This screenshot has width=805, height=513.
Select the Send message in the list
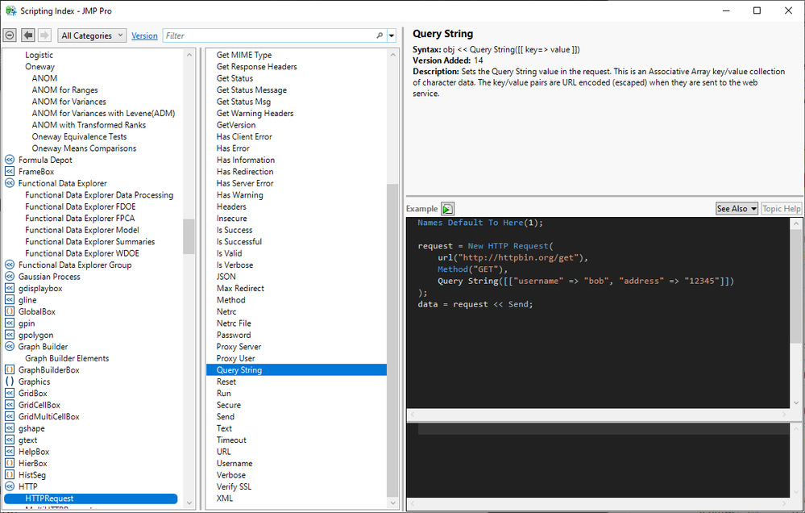coord(226,417)
